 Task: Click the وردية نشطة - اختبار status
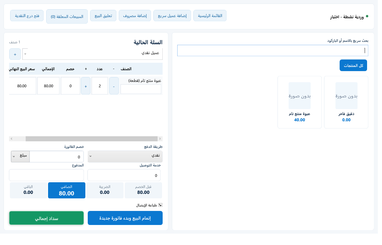(x=349, y=17)
